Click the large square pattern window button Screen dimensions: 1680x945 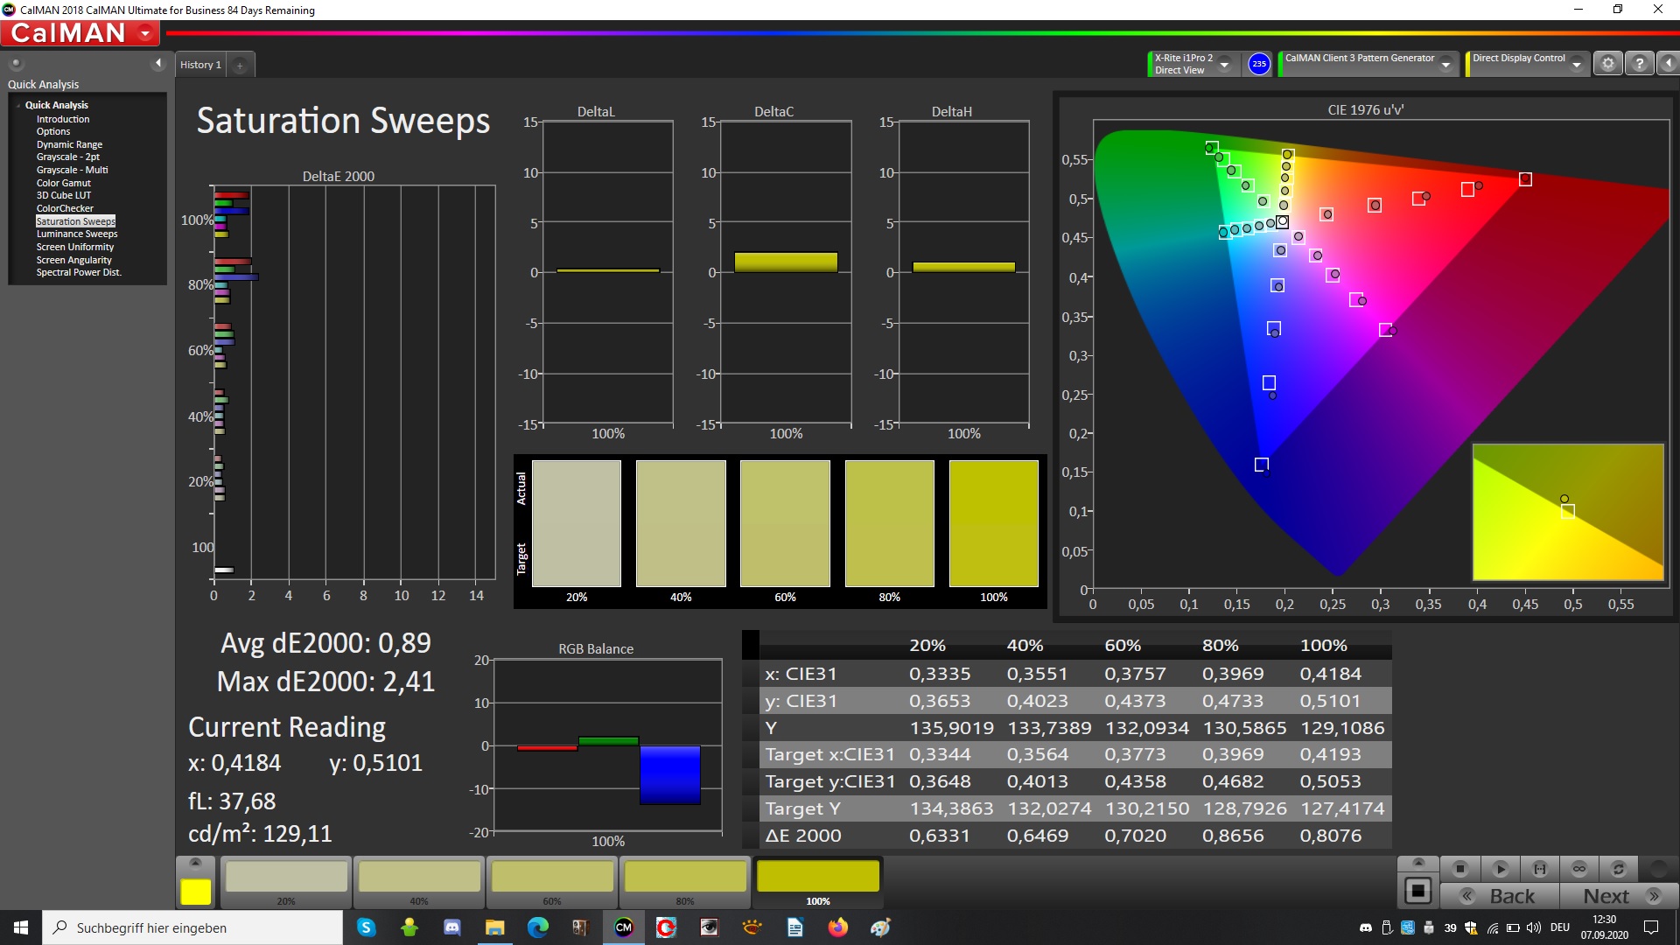click(1417, 892)
